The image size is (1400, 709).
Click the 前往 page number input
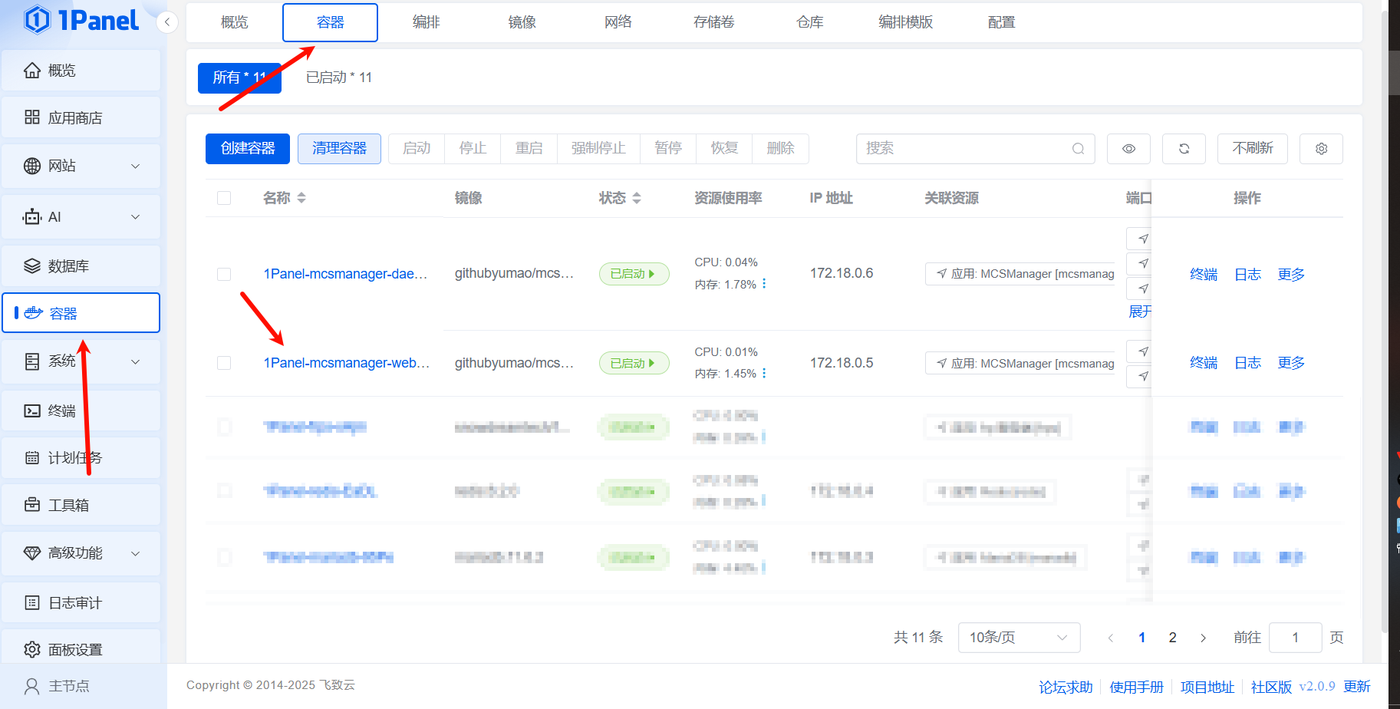tap(1295, 638)
